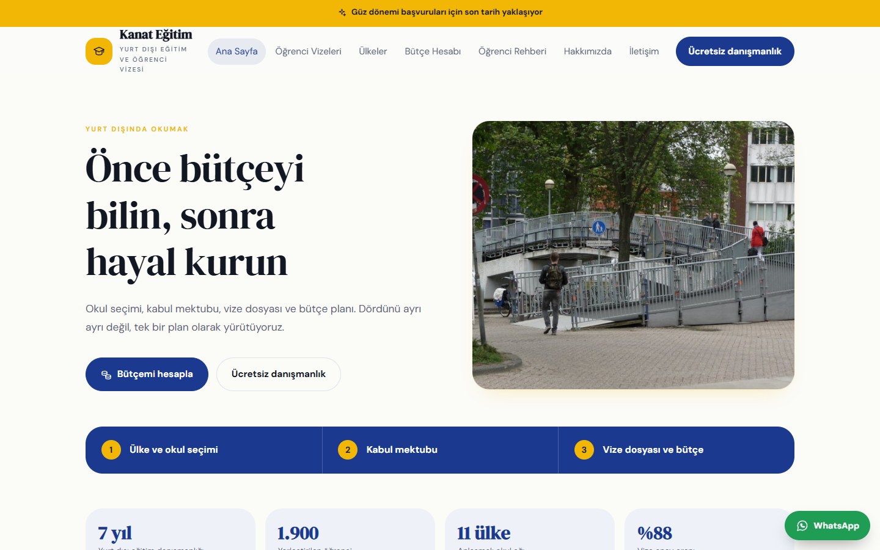This screenshot has height=550, width=880.
Task: Select the Vize dosyası ve bütçe step
Action: pos(676,450)
